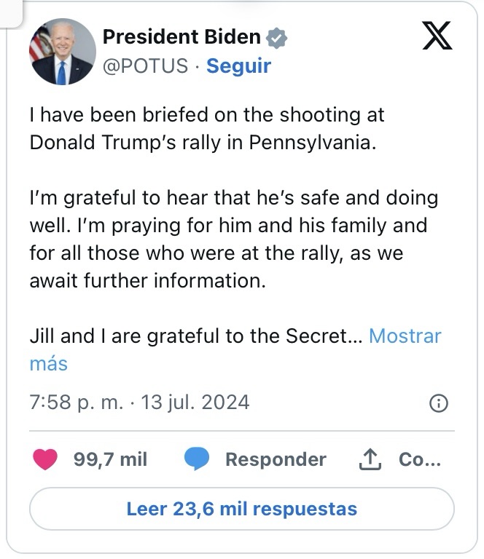Open the President Biden profile photo
This screenshot has width=484, height=559.
(x=62, y=52)
